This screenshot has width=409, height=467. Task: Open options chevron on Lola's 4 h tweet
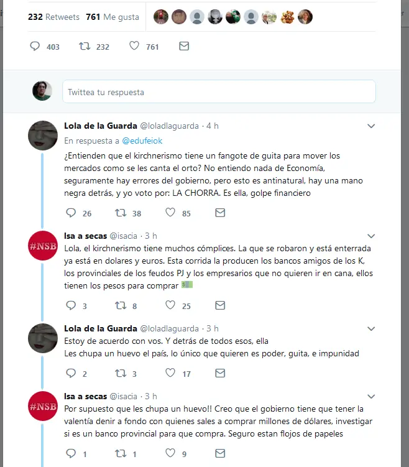click(371, 126)
